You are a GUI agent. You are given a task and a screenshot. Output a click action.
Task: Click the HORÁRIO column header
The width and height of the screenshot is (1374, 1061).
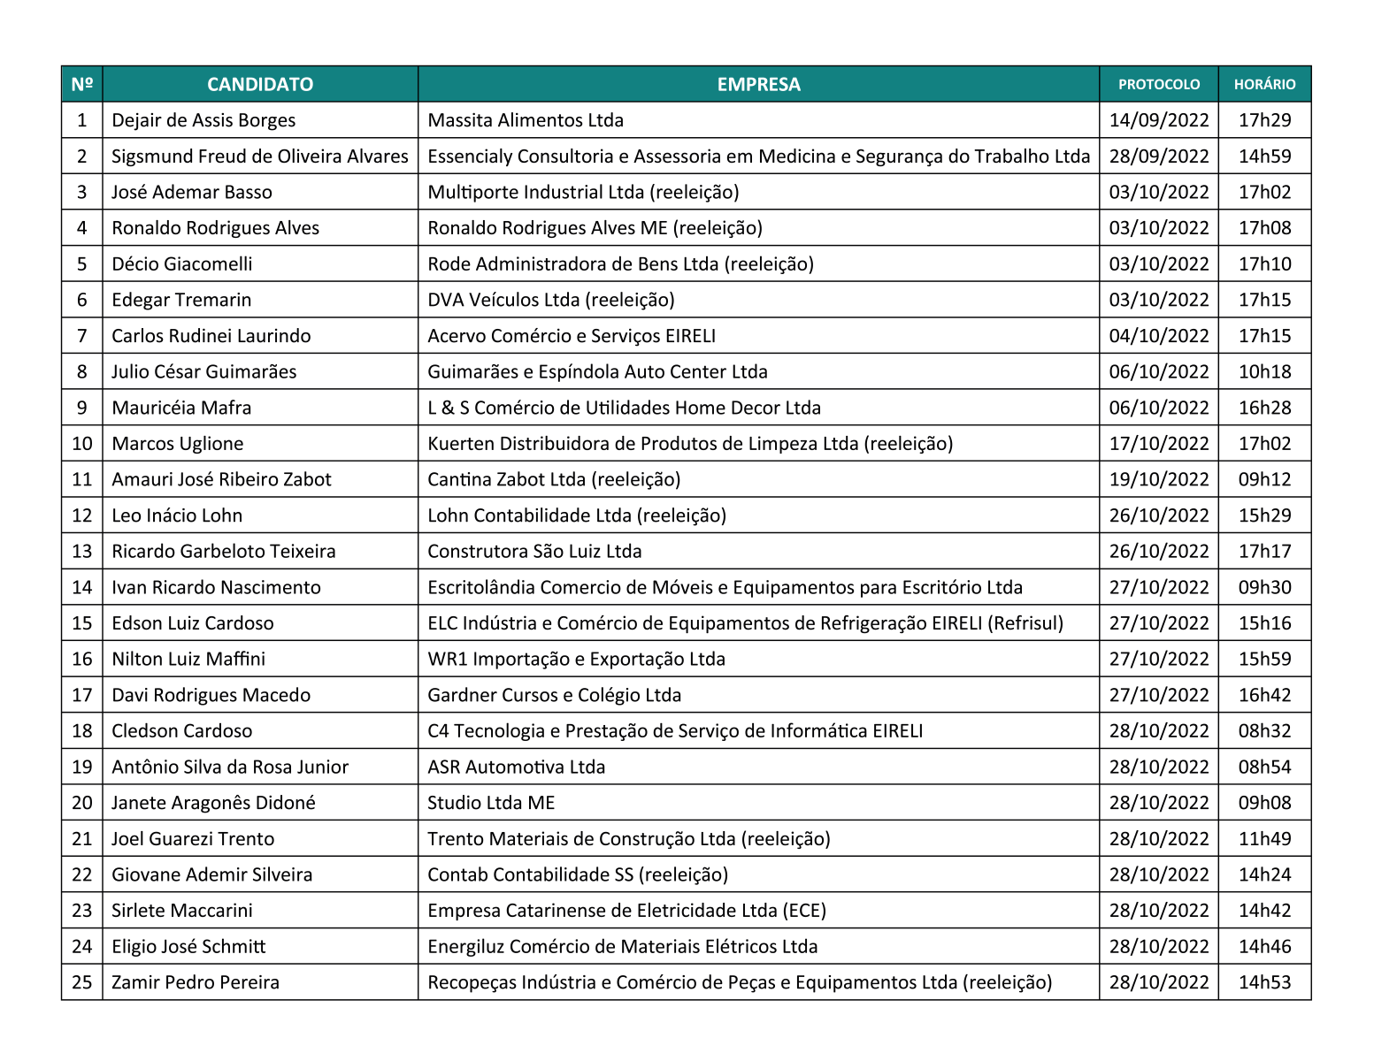(x=1264, y=84)
